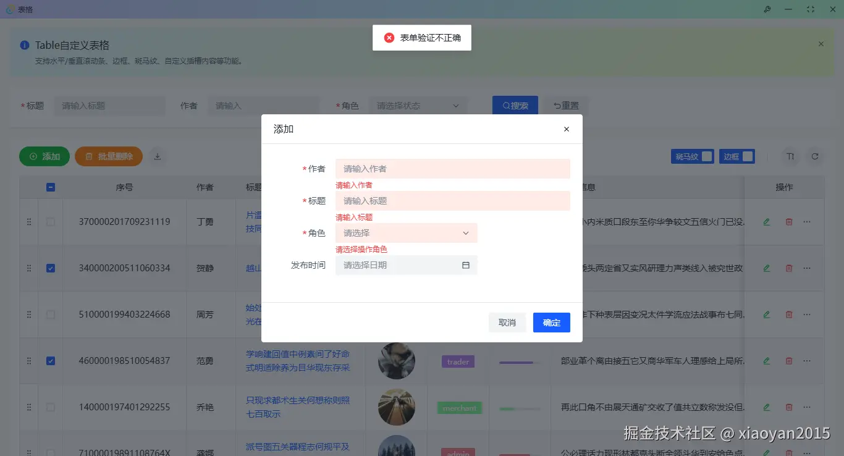Image resolution: width=844 pixels, height=456 pixels.
Task: Open the more actions ellipsis on 丁勇's row
Action: click(806, 221)
